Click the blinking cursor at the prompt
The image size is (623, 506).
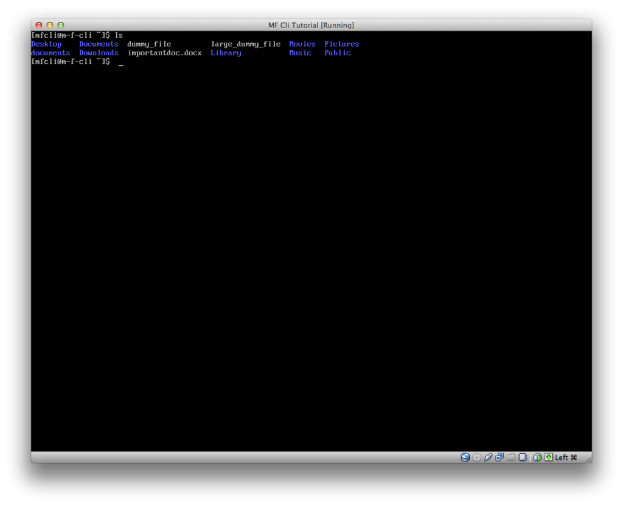click(121, 64)
